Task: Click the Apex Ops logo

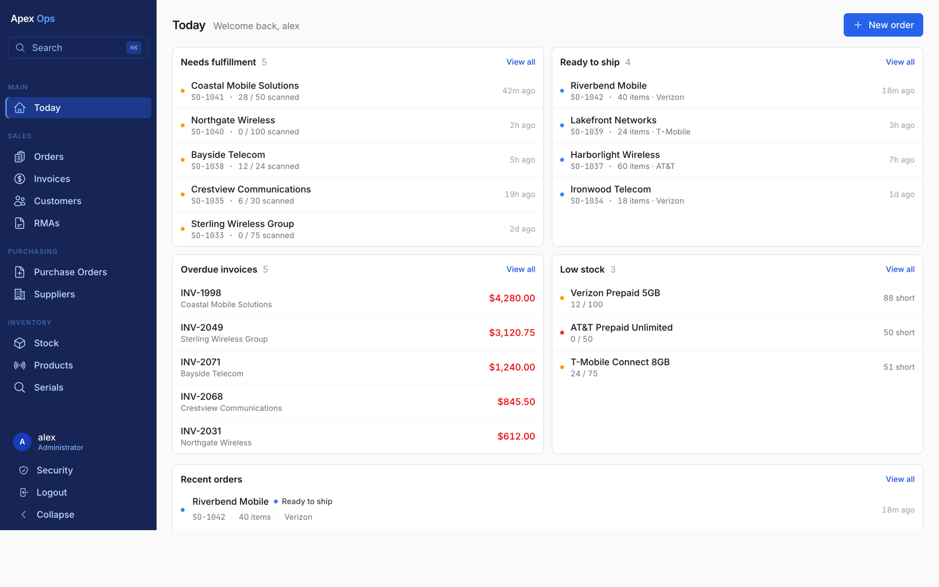Action: point(33,19)
